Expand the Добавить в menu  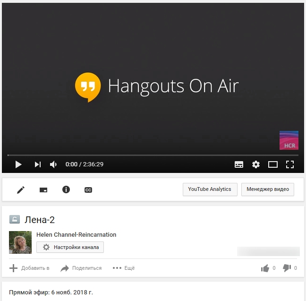29,268
